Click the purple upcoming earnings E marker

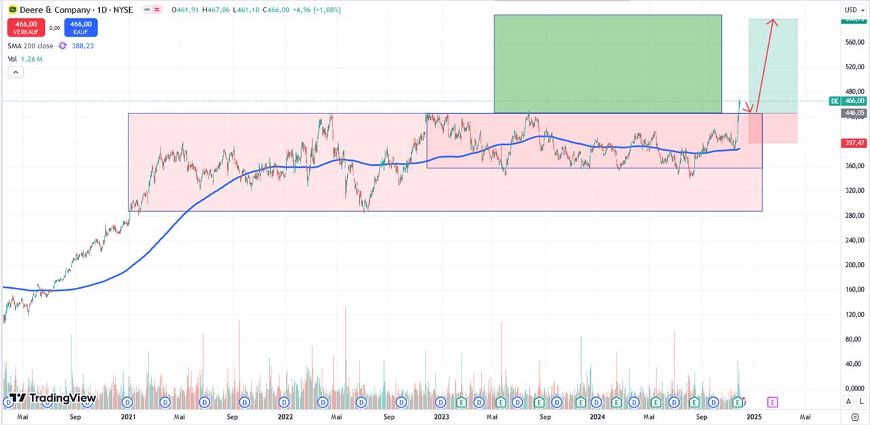(772, 402)
